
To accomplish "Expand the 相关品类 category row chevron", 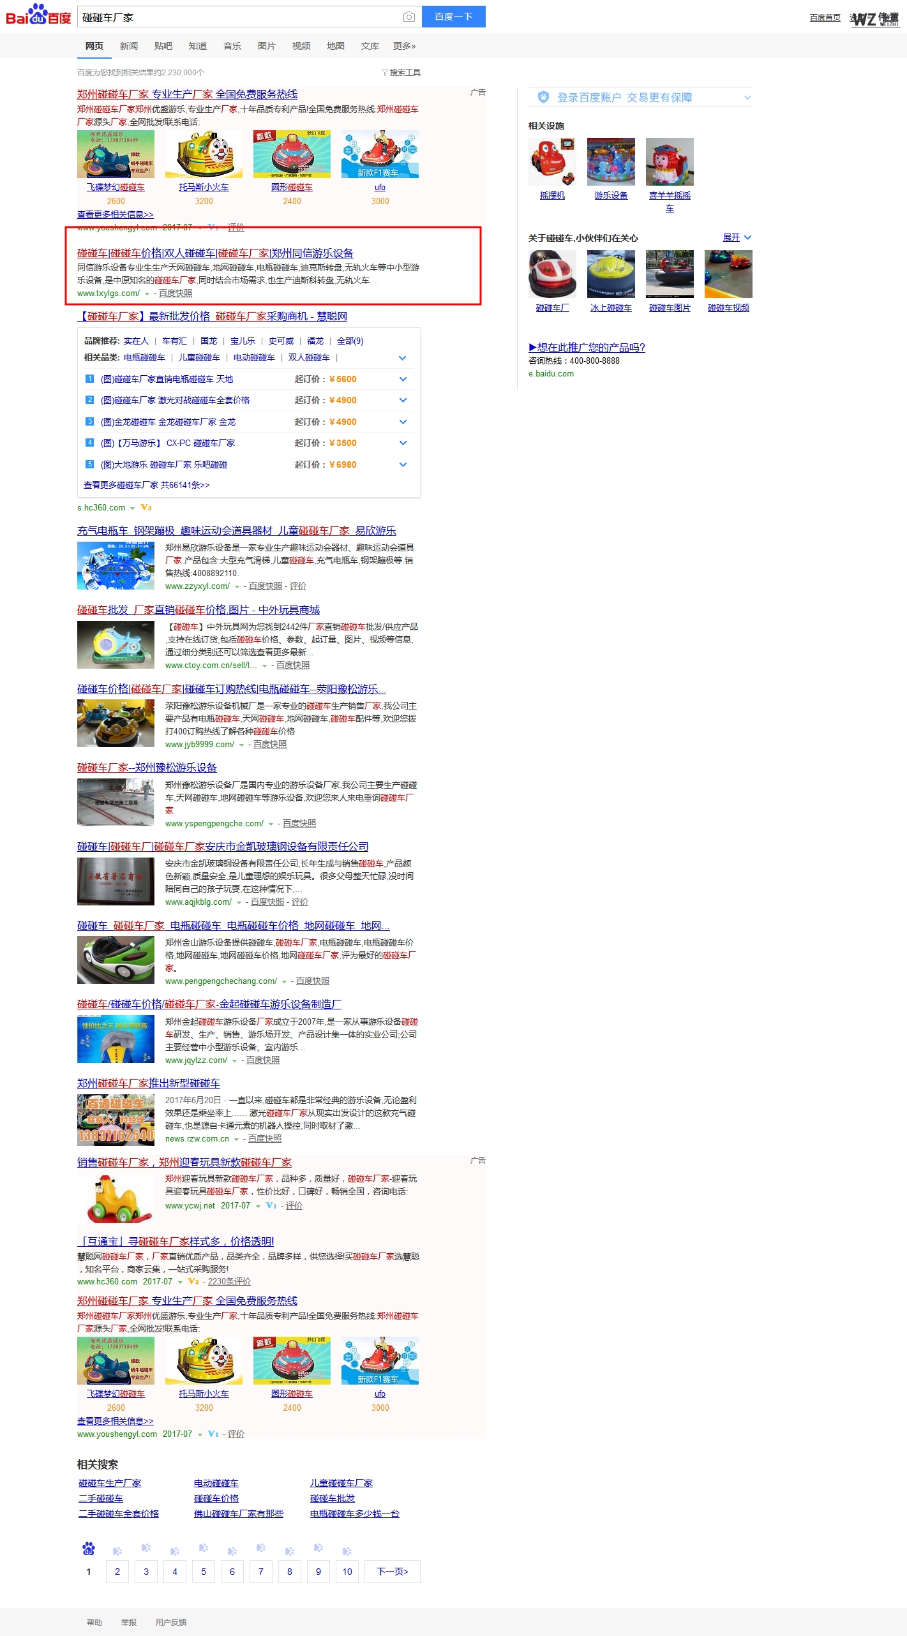I will coord(402,358).
